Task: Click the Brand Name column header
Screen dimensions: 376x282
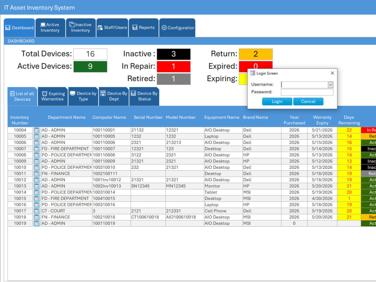Action: coord(255,117)
